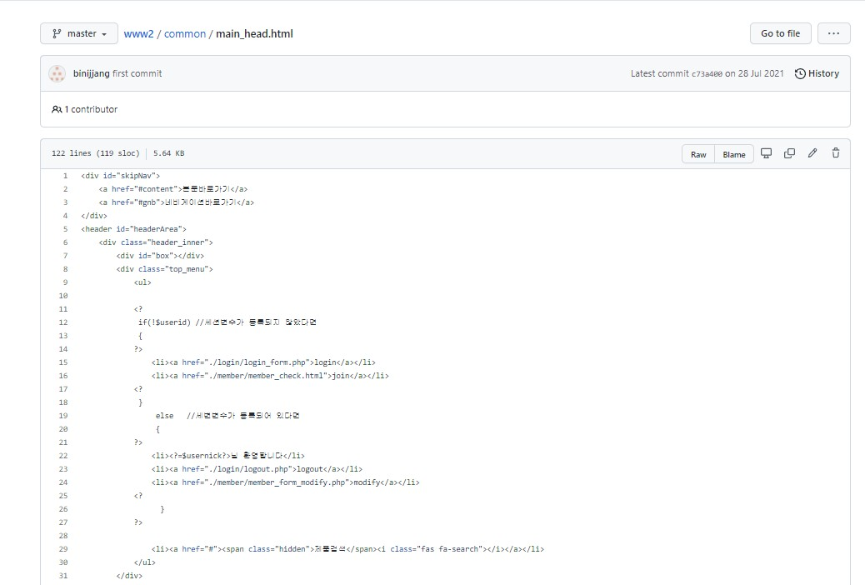Click the pencil edit file icon

pos(812,153)
